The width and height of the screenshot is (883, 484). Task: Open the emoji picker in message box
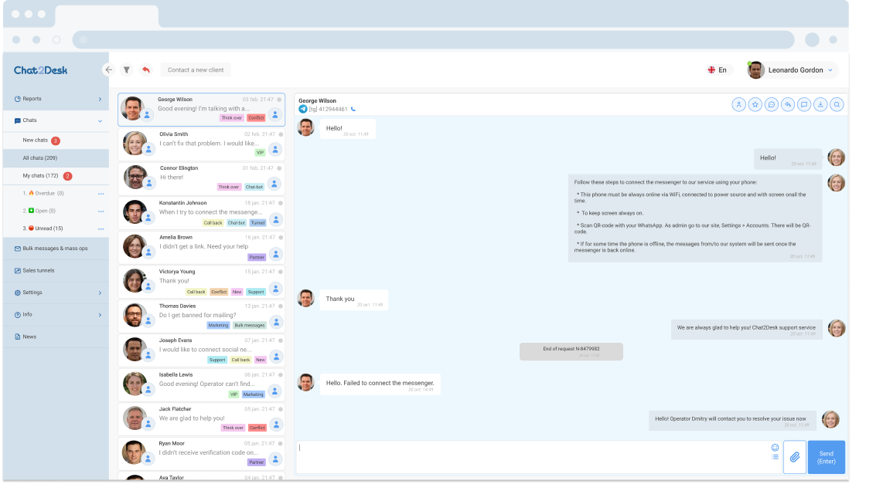point(776,446)
